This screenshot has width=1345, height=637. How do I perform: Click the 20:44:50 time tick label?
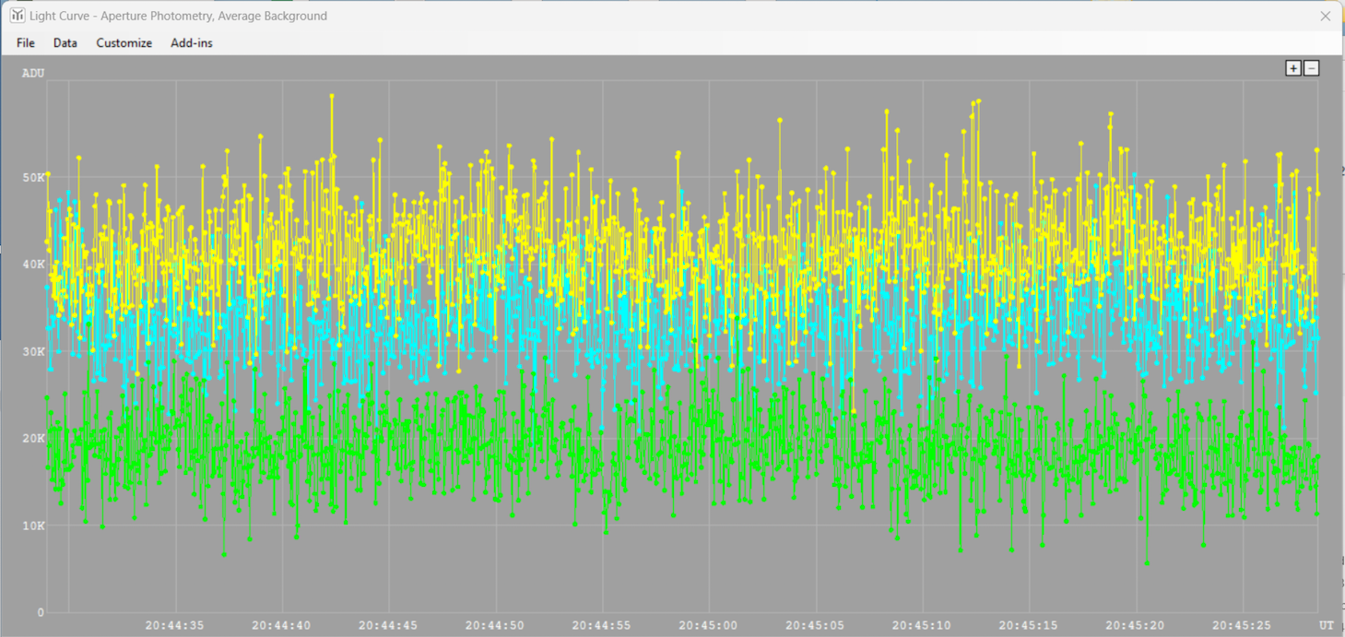click(495, 625)
